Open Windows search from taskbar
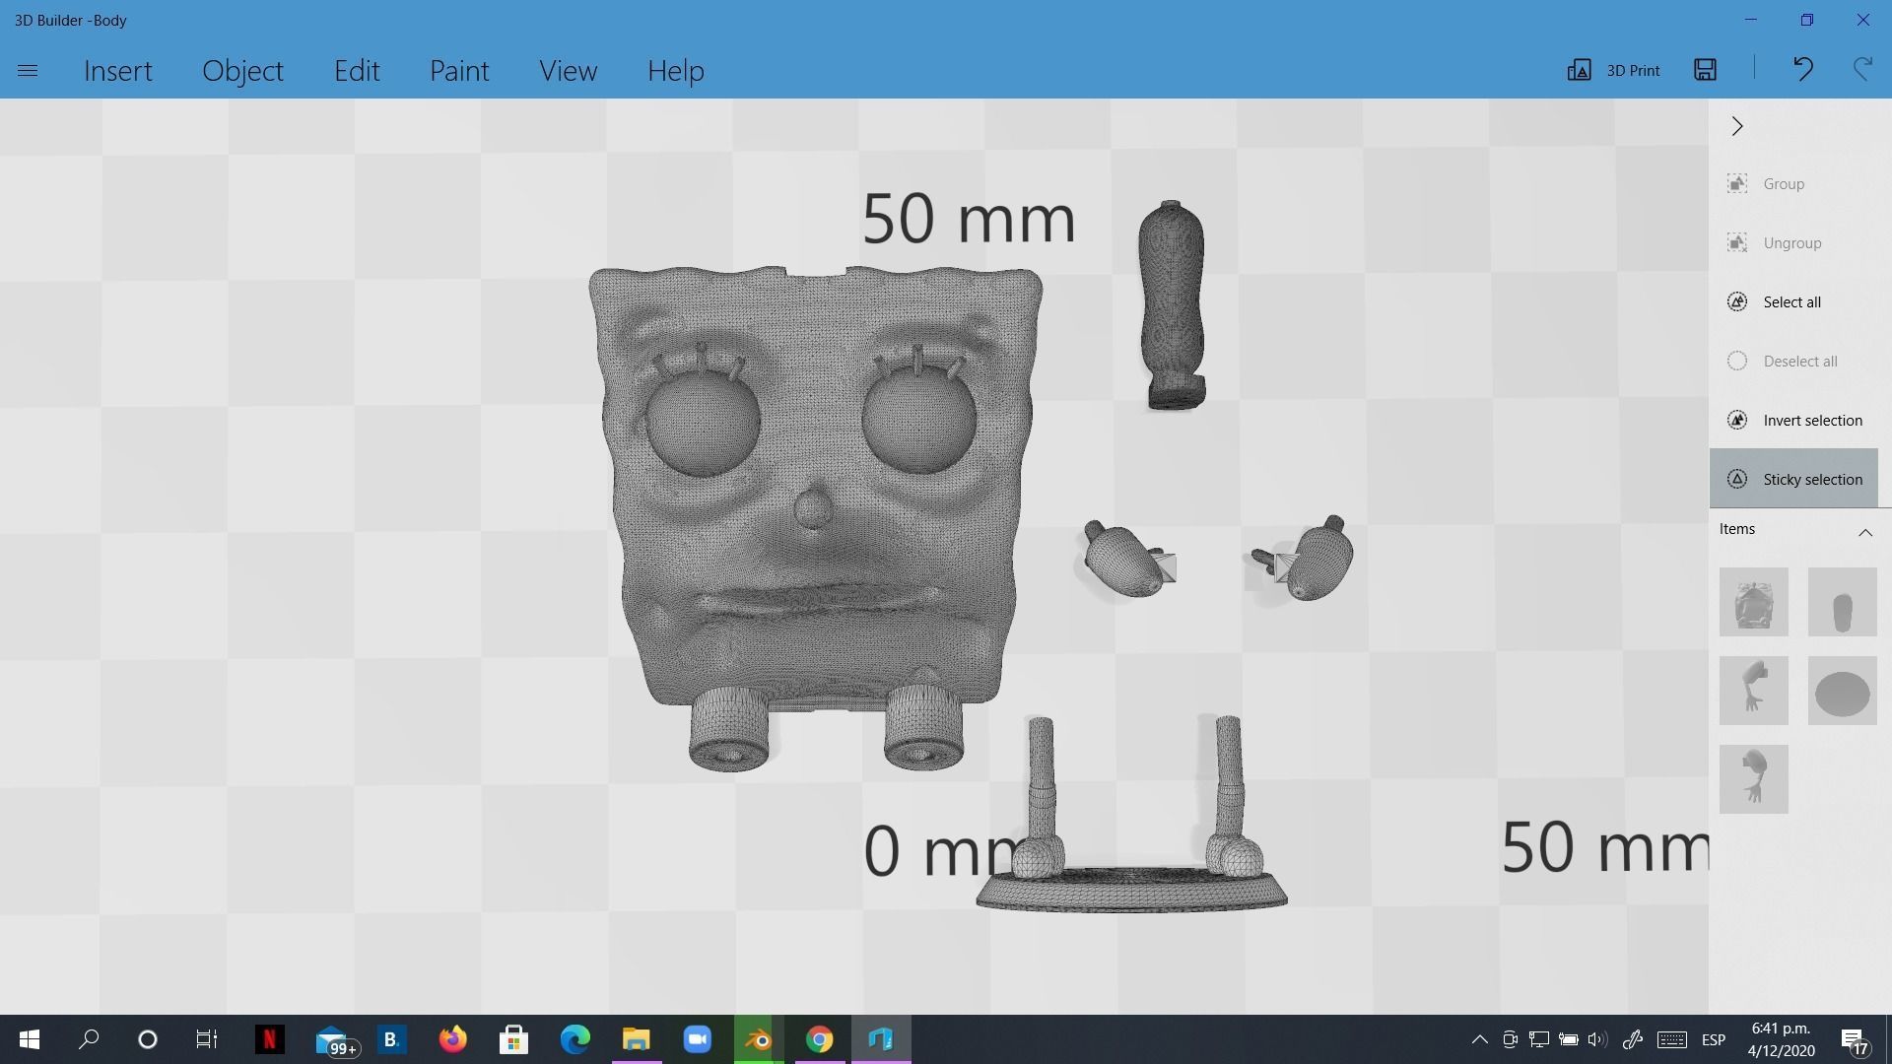 89,1039
